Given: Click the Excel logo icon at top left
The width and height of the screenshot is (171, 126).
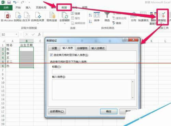Looking at the screenshot, I should coord(3,2).
